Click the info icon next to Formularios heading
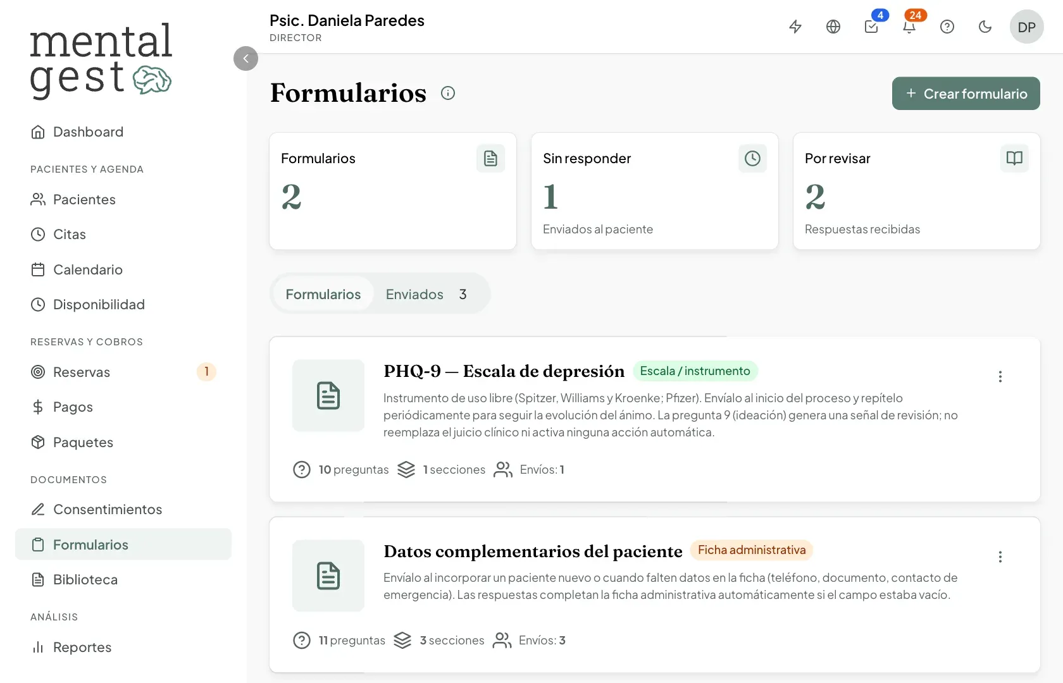Viewport: 1063px width, 683px height. (x=448, y=93)
